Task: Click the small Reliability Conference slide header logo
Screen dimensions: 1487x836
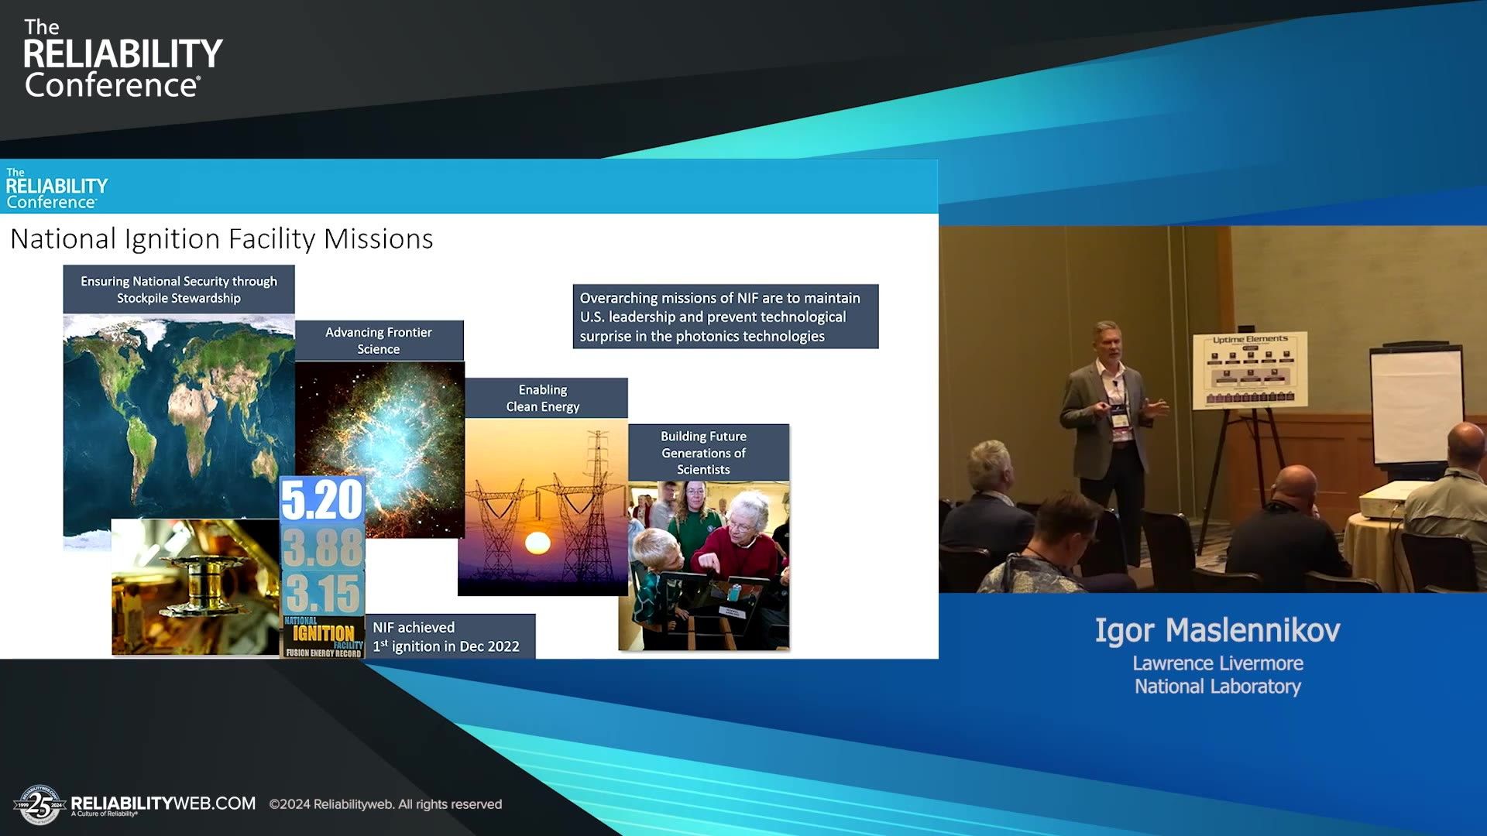Action: coord(56,189)
